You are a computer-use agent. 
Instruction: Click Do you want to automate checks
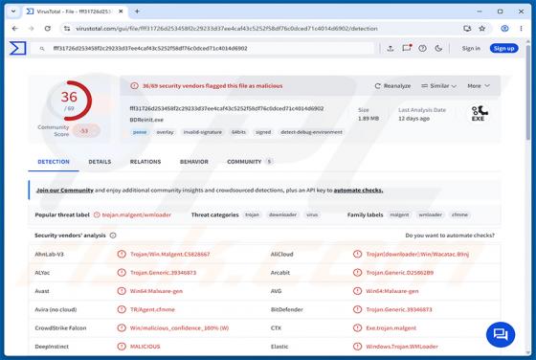pos(450,236)
